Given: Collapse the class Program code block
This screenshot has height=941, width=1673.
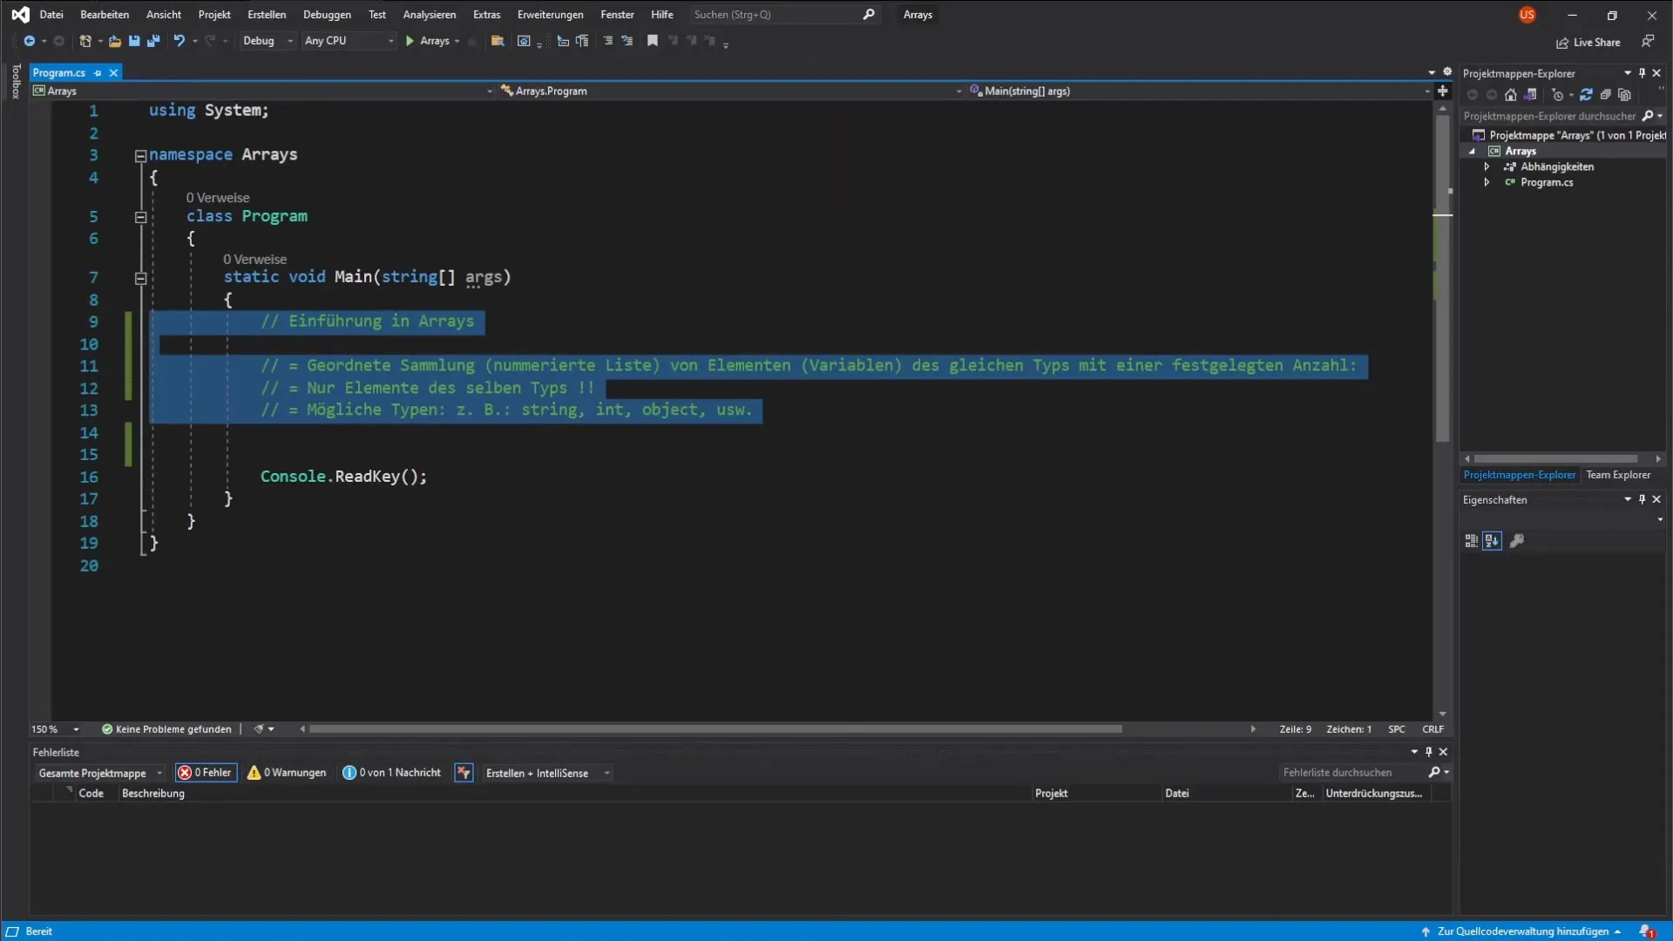Looking at the screenshot, I should tap(140, 218).
